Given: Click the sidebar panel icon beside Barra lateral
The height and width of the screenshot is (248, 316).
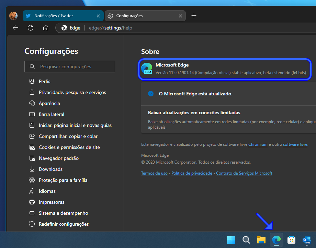Looking at the screenshot, I should point(32,114).
